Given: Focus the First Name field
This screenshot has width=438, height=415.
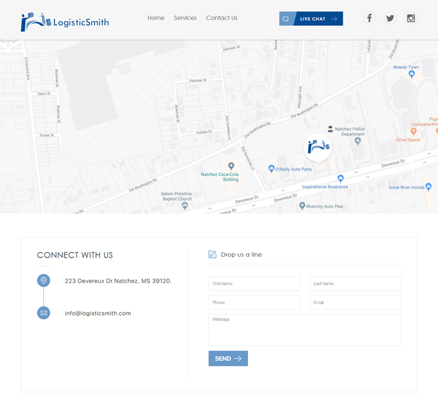Looking at the screenshot, I should pos(254,283).
